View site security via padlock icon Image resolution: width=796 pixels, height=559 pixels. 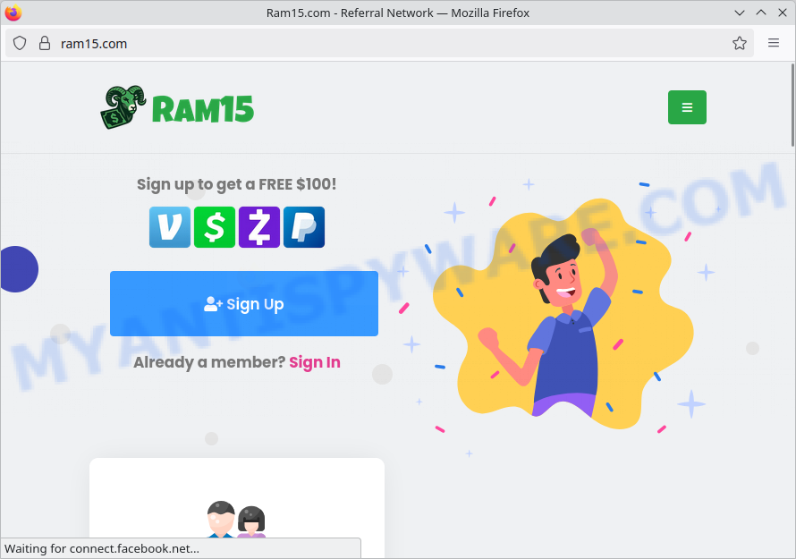click(x=44, y=43)
